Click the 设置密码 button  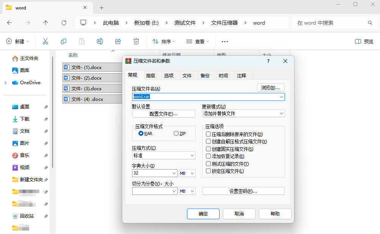pyautogui.click(x=243, y=191)
